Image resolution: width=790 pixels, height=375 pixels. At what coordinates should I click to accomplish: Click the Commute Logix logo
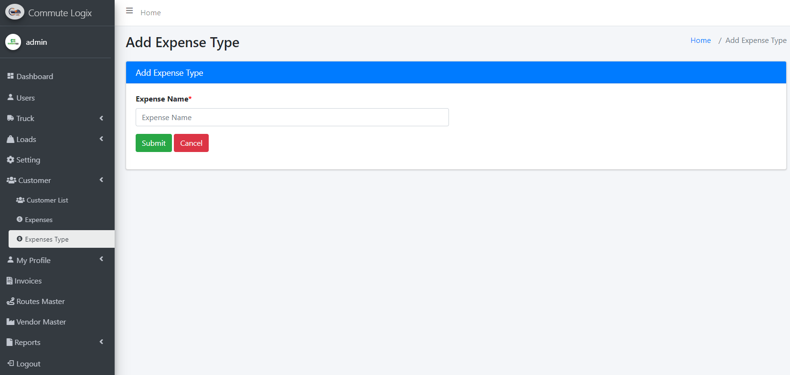click(x=15, y=12)
